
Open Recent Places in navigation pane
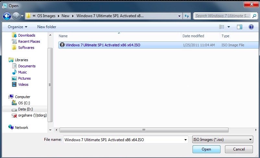click(x=29, y=41)
